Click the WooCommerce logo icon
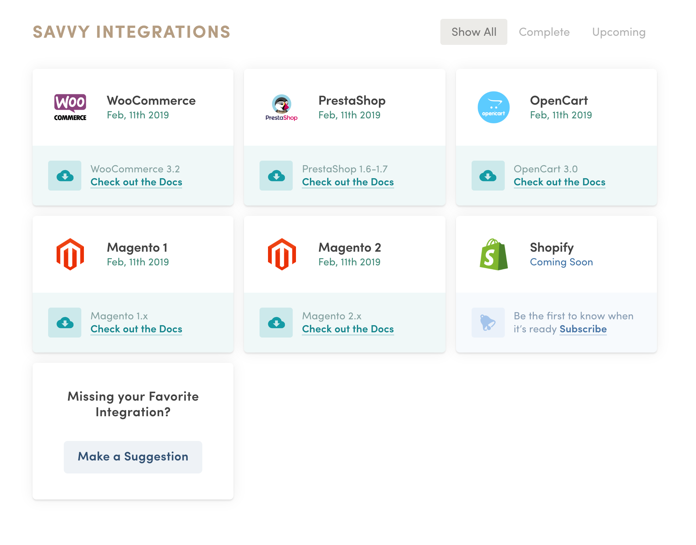 (x=70, y=107)
